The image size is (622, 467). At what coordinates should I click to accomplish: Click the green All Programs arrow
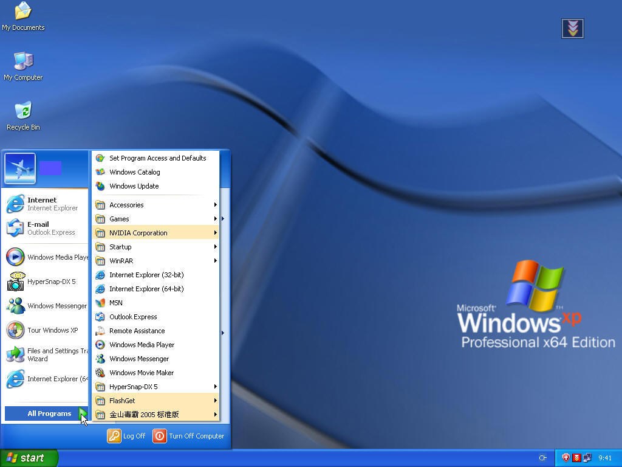[83, 413]
